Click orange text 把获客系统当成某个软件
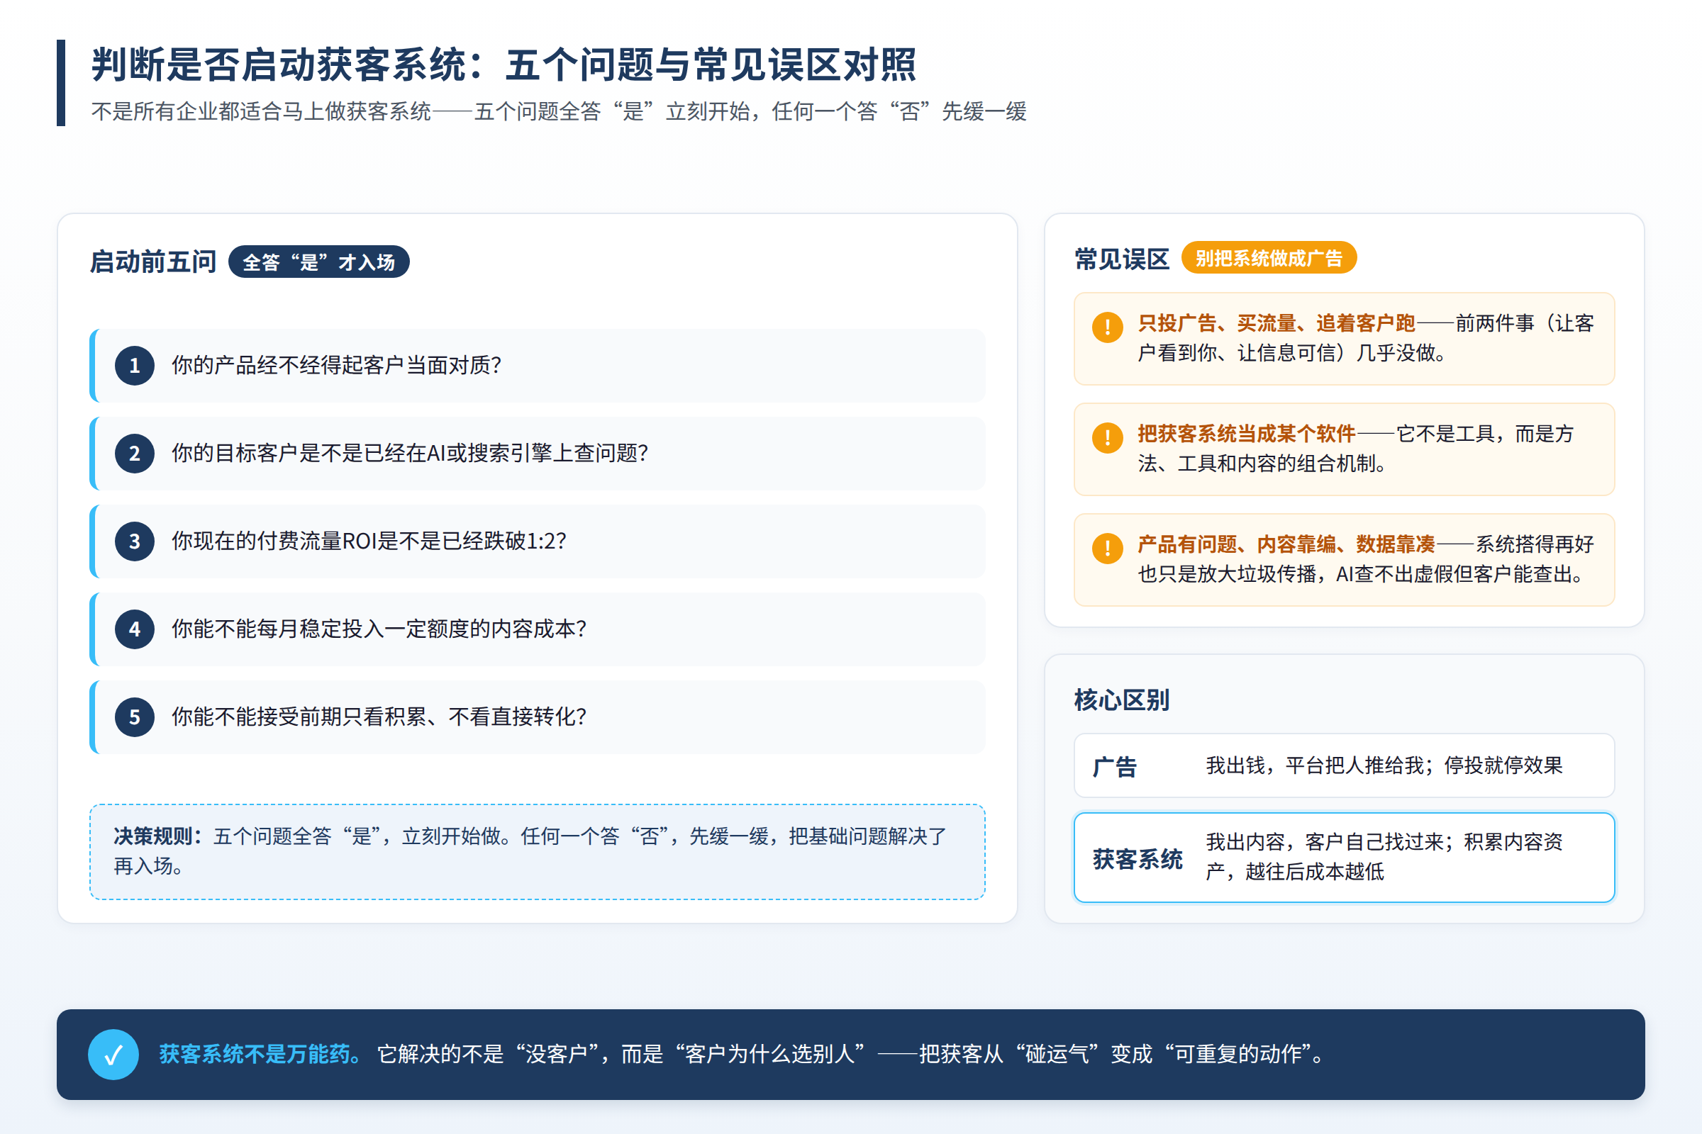Image resolution: width=1702 pixels, height=1134 pixels. pos(1246,434)
